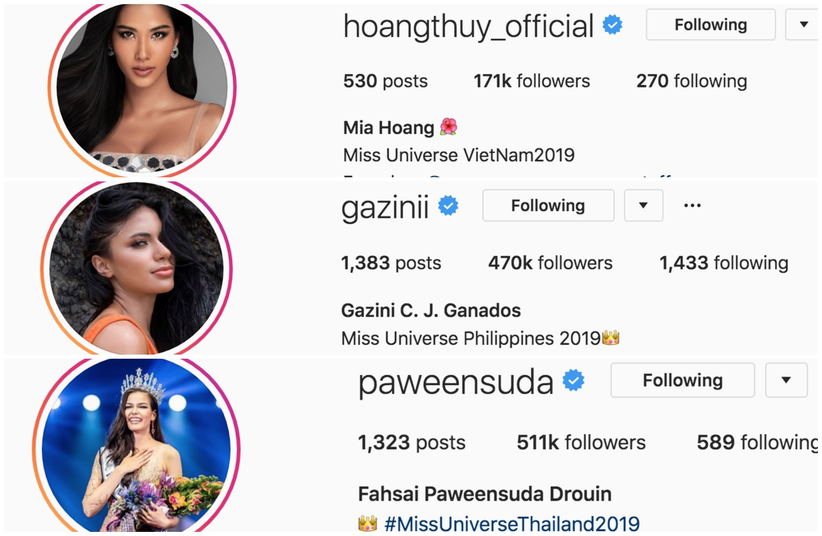The height and width of the screenshot is (536, 822).
Task: Expand the suggestions dropdown arrow next to paweensuda
Action: 786,380
